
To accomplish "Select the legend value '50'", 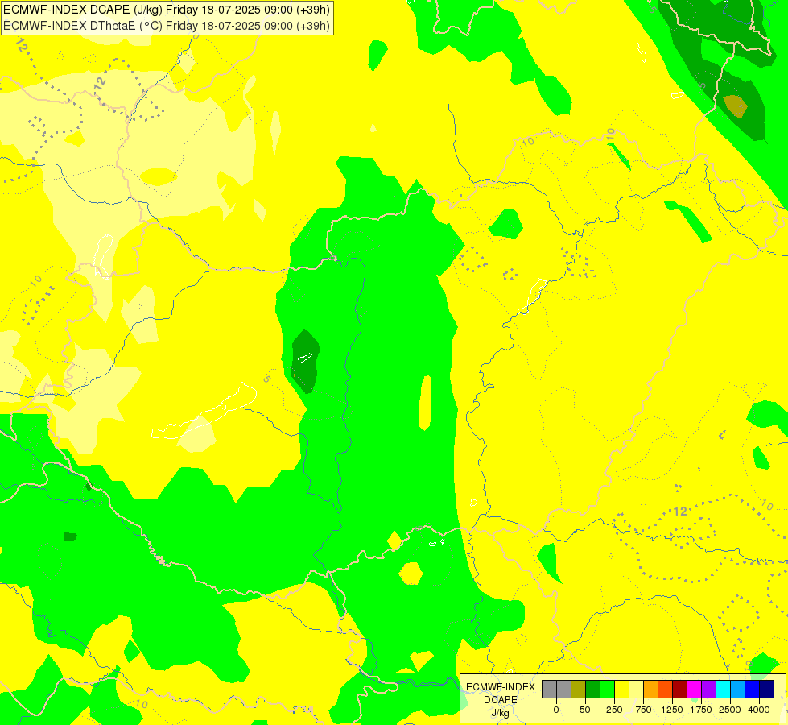I will 585,710.
